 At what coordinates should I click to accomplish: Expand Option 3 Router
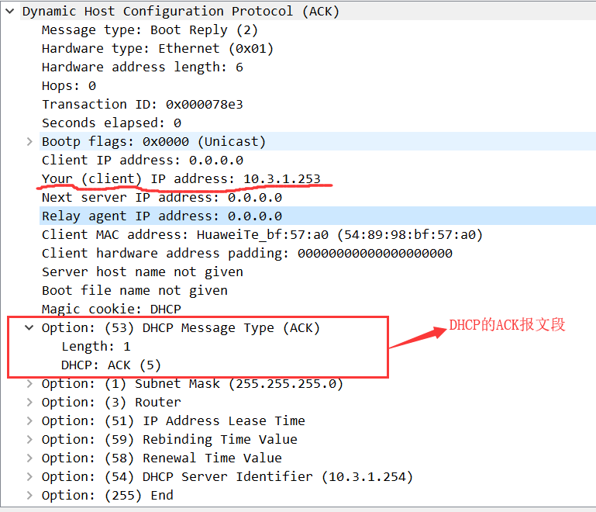[x=29, y=402]
